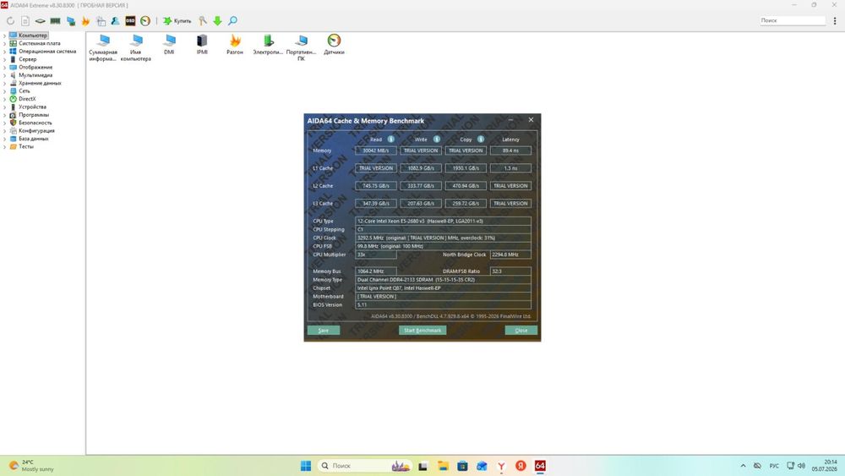
Task: Open File Explorer from the taskbar
Action: pyautogui.click(x=443, y=466)
